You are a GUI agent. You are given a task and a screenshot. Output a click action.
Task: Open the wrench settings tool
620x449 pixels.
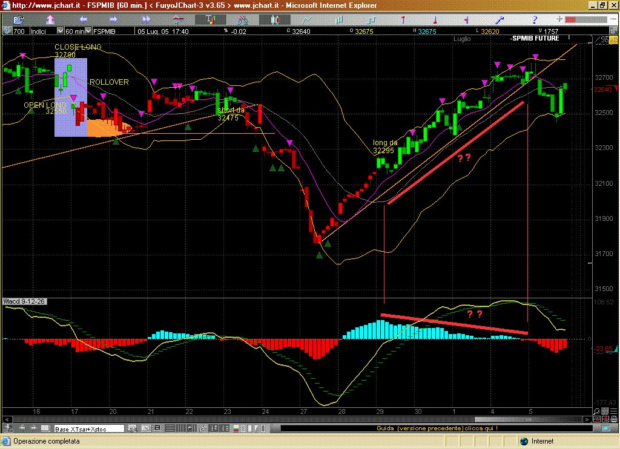501,19
